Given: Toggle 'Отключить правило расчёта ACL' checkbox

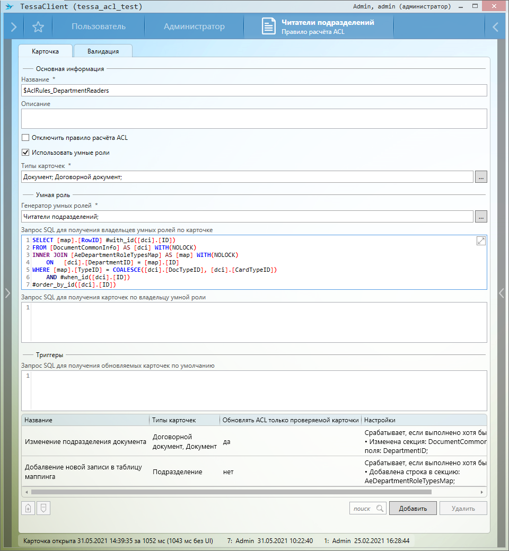Looking at the screenshot, I should 25,138.
